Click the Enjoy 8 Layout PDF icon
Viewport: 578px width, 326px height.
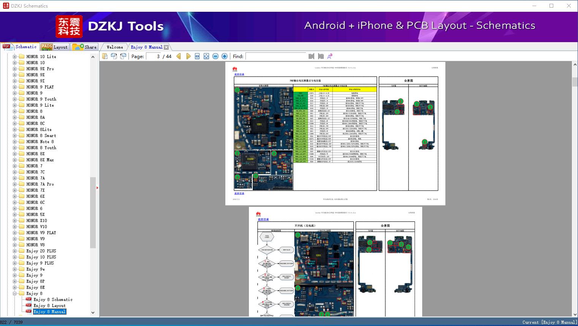pos(29,306)
